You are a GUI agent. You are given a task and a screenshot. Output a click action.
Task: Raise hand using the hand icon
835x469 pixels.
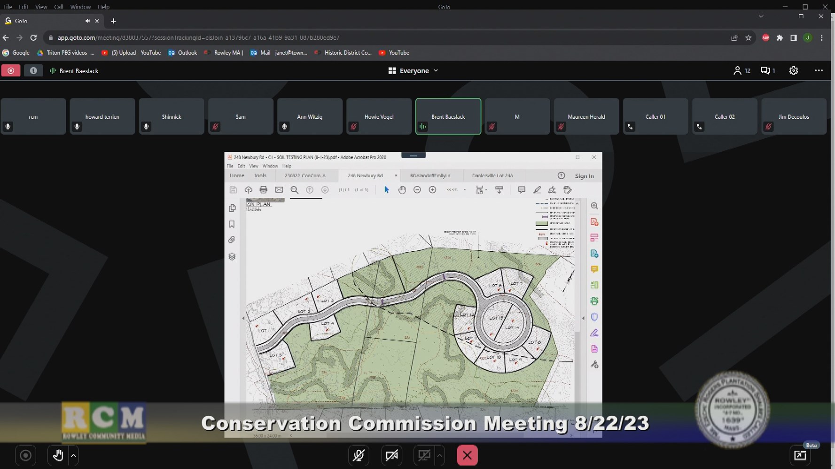[58, 455]
